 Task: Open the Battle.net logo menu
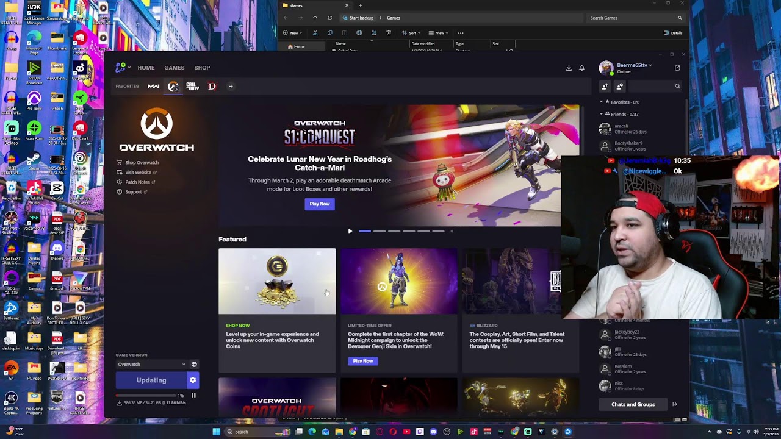pos(122,68)
